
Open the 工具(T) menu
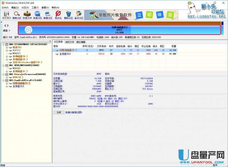(x=35, y=7)
